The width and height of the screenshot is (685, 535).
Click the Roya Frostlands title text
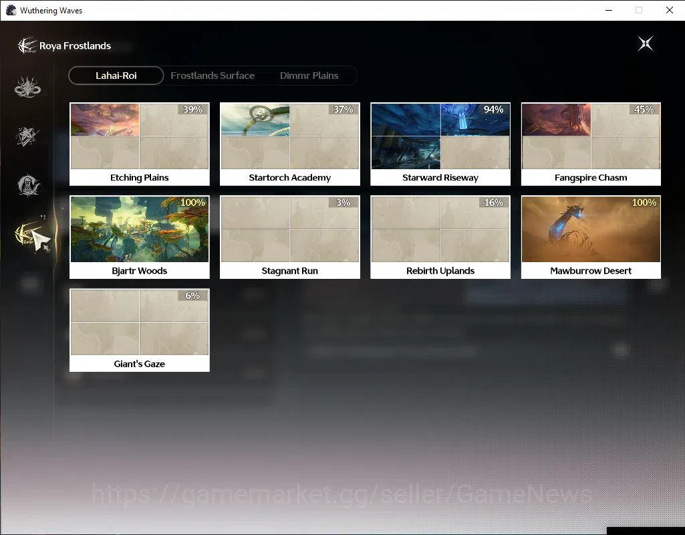[75, 46]
